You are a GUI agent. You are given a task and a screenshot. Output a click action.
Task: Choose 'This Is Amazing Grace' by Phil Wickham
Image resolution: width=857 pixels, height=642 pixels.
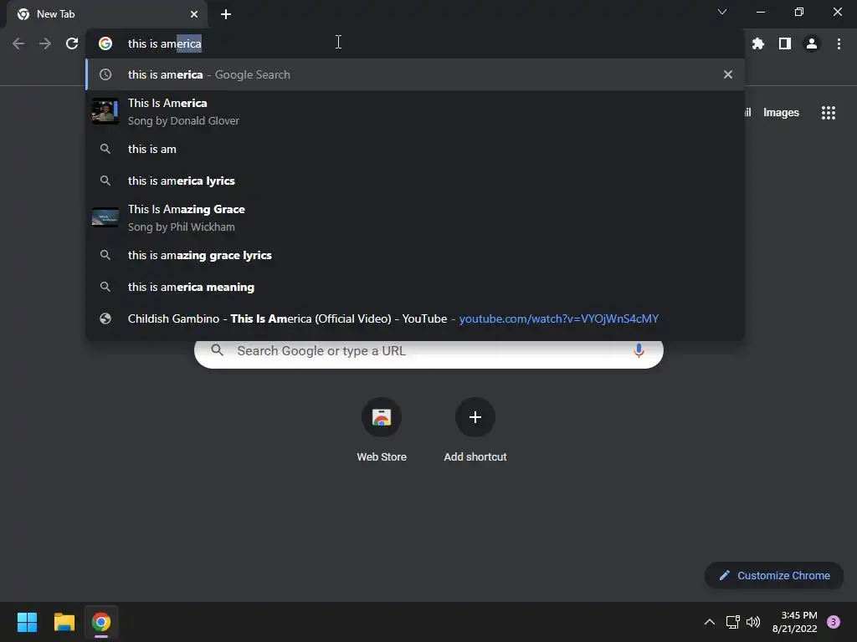[415, 217]
